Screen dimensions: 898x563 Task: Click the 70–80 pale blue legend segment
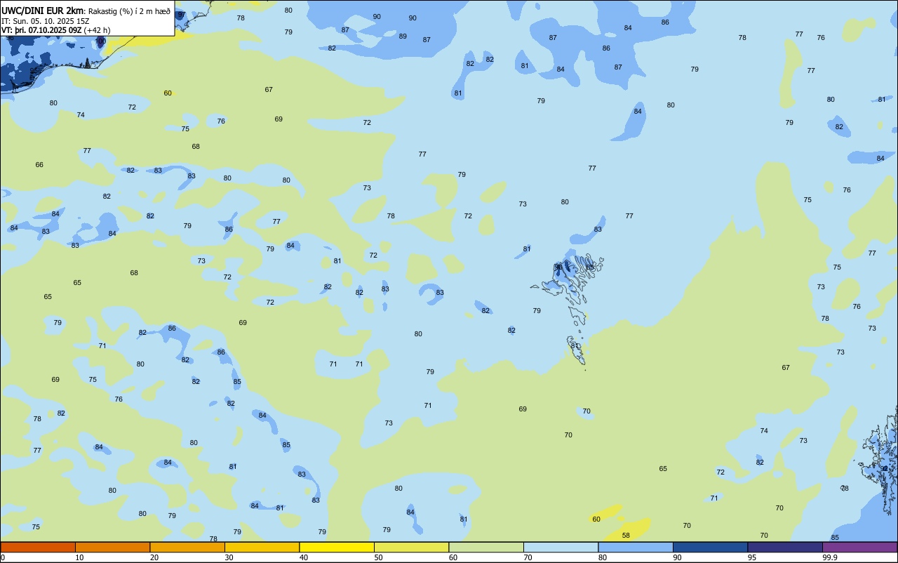coord(561,547)
